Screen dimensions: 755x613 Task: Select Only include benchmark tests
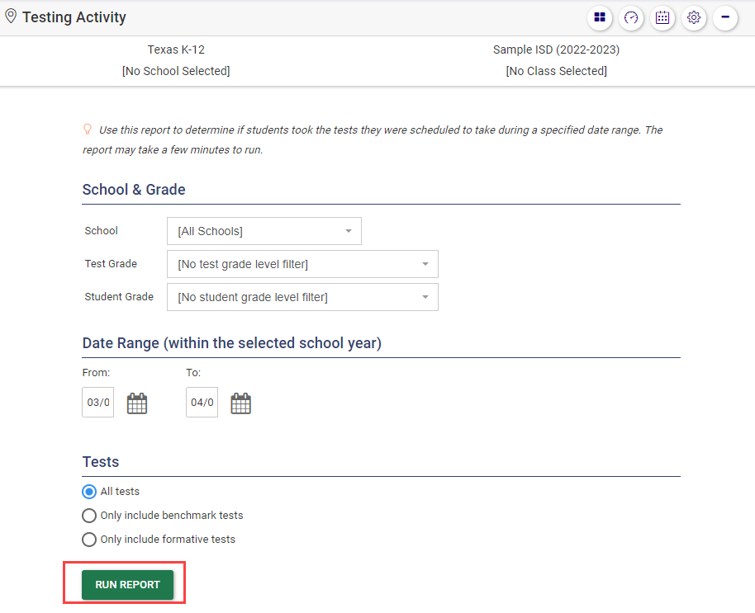pos(89,516)
